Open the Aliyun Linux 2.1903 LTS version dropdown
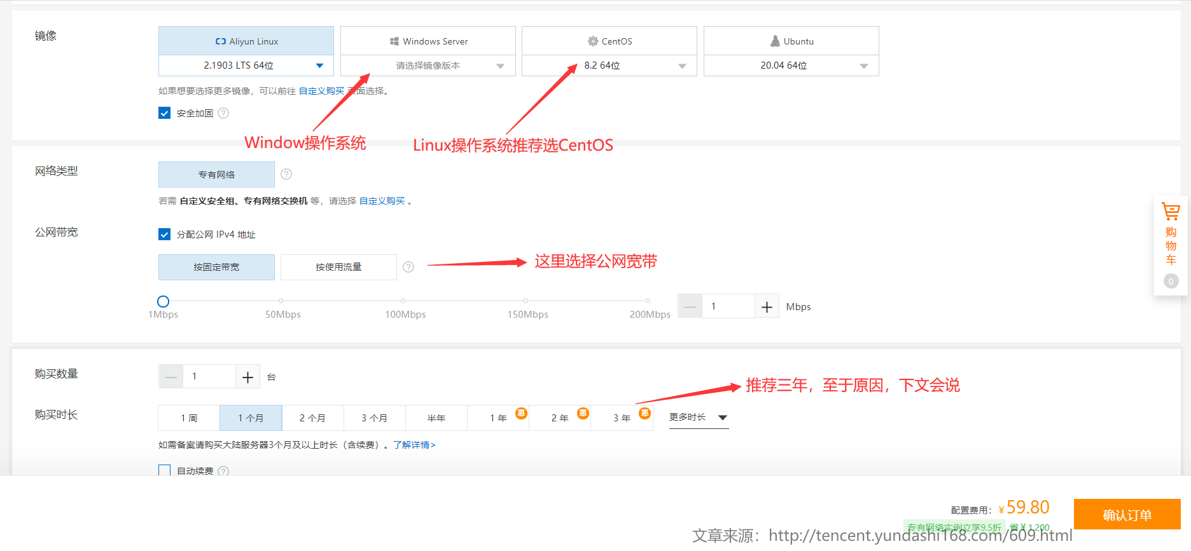This screenshot has width=1191, height=551. pos(246,65)
